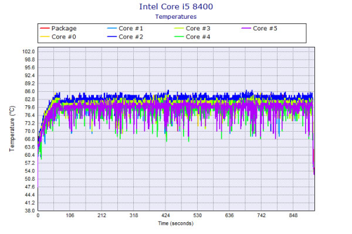Click the lime Core #3 legend line

click(x=179, y=28)
